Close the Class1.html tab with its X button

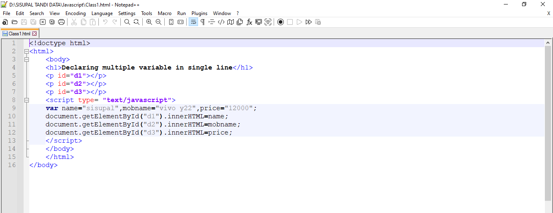pyautogui.click(x=35, y=34)
